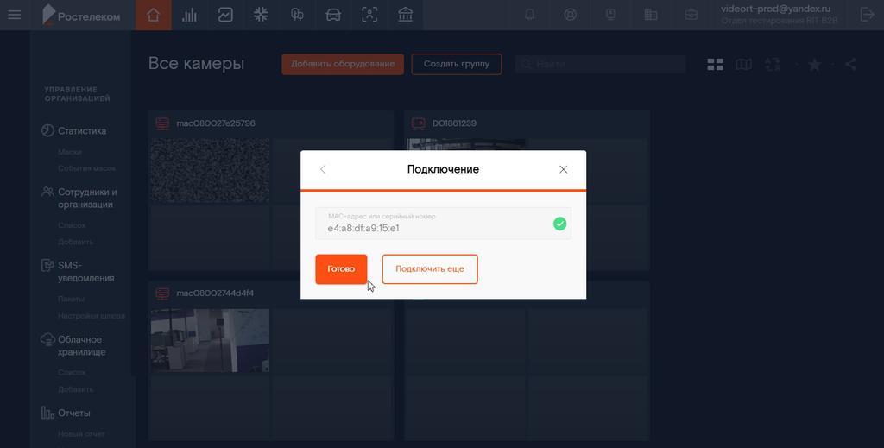The height and width of the screenshot is (448, 884).
Task: Click account videort-prod@yandex.ru
Action: pyautogui.click(x=776, y=9)
